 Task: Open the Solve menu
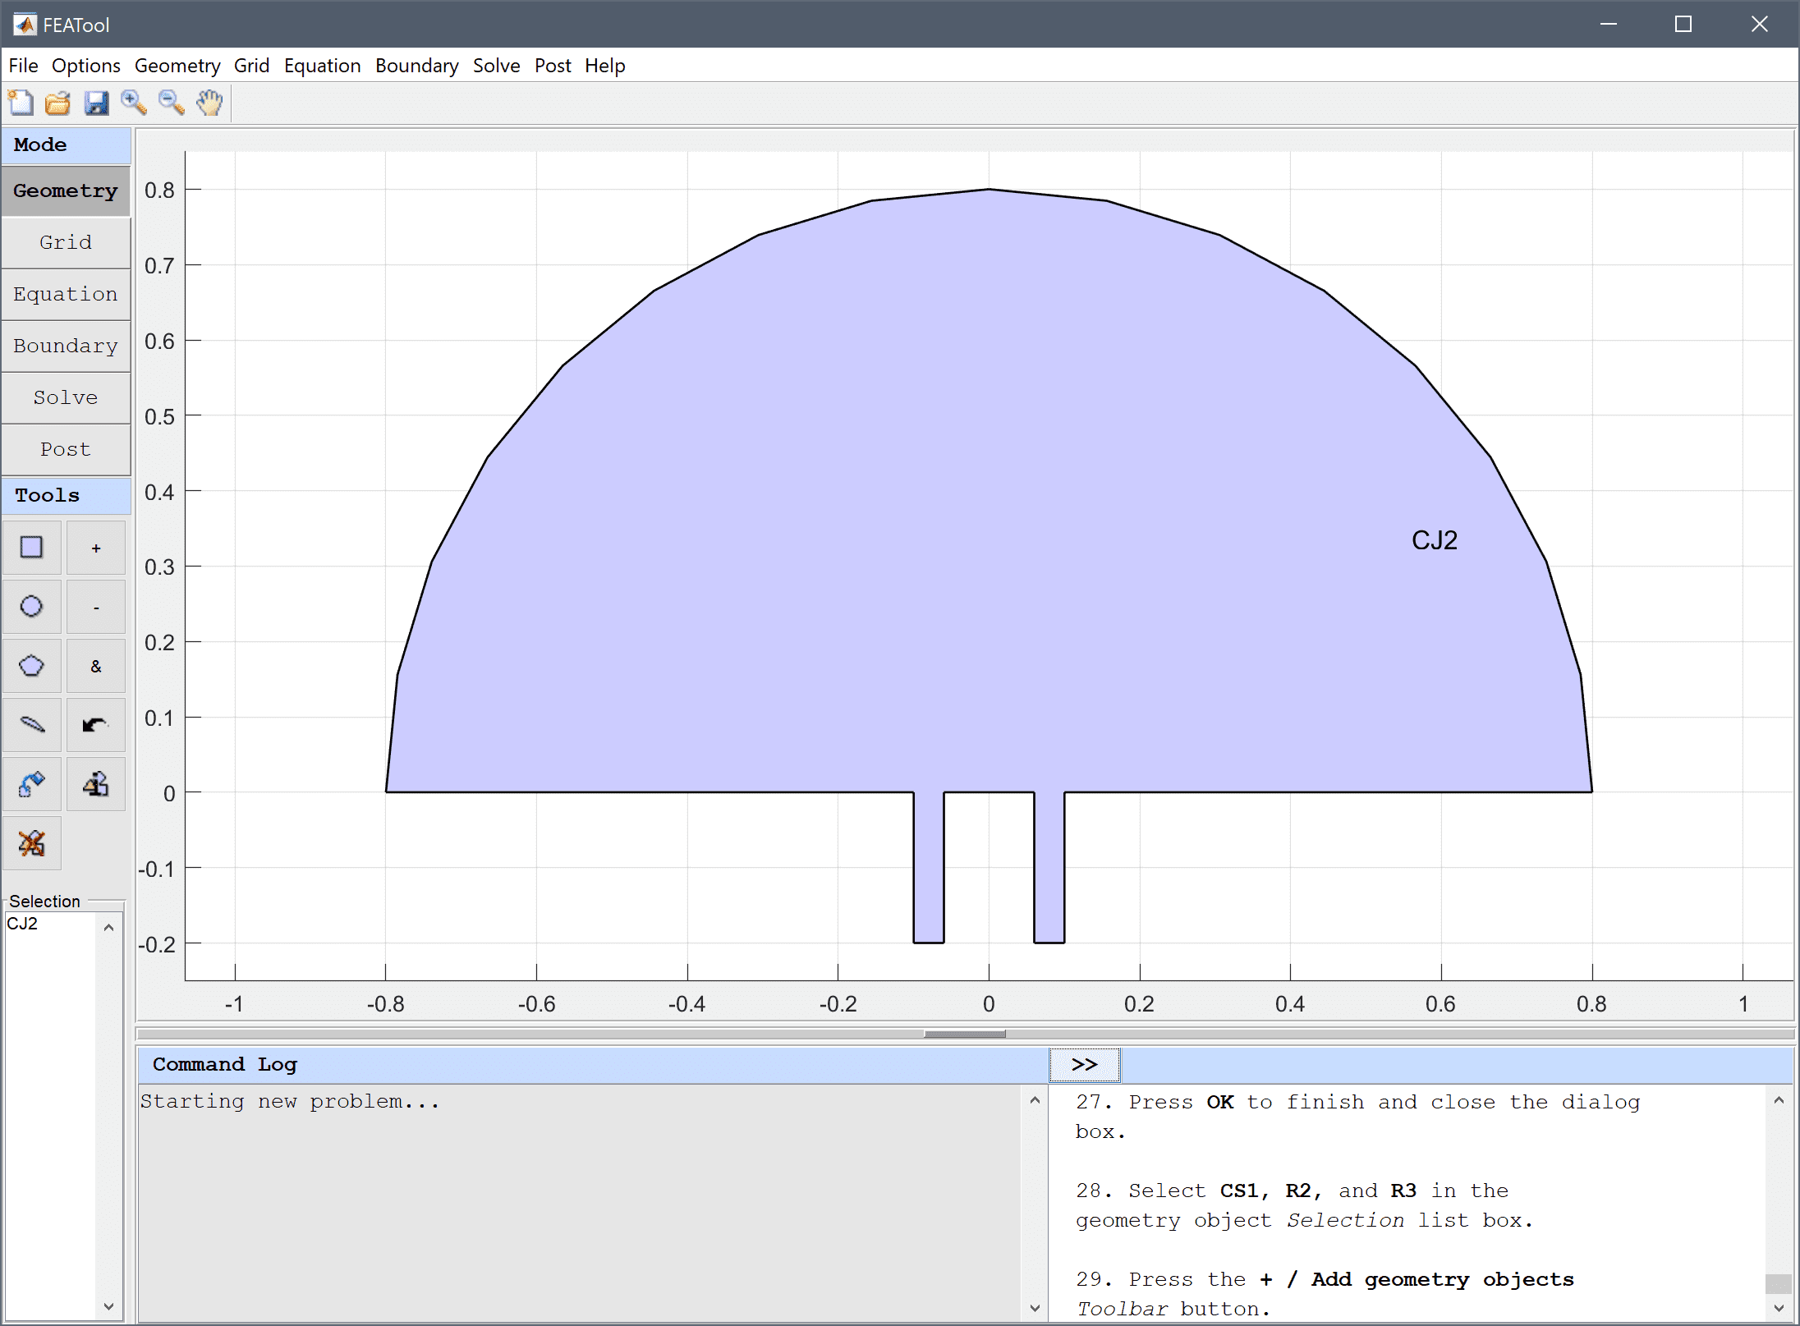[497, 66]
